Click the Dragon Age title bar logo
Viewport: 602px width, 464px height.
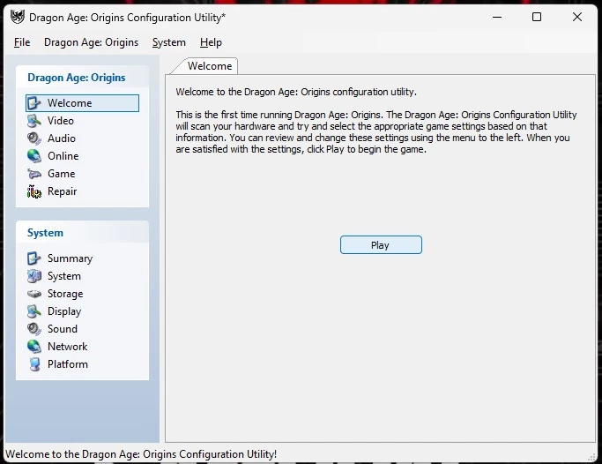point(18,17)
